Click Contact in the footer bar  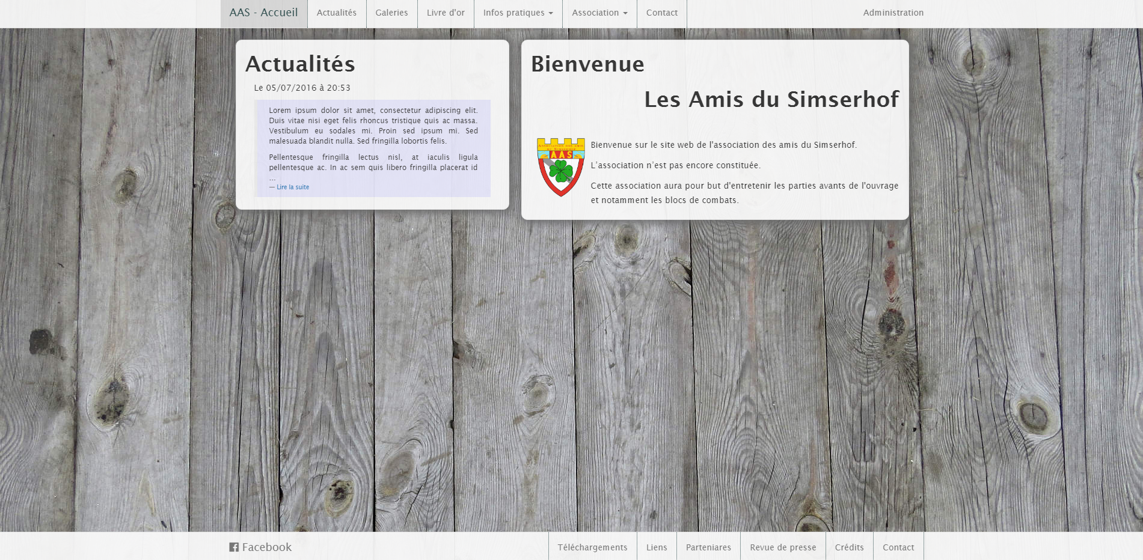(x=898, y=547)
